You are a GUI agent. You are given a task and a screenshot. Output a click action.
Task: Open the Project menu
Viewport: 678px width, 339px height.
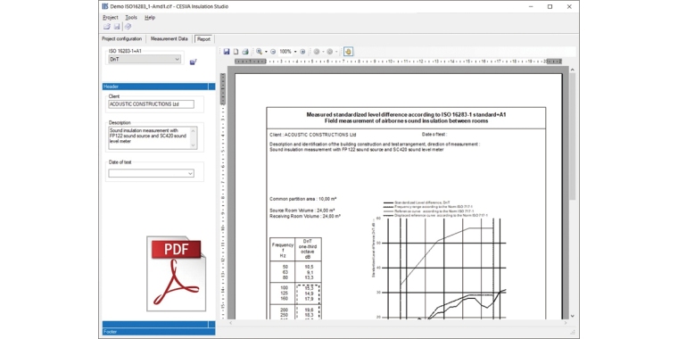[111, 17]
